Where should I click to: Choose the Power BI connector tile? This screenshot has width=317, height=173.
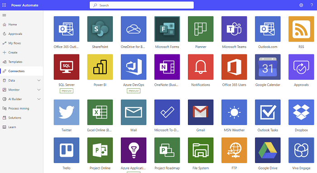[100, 67]
